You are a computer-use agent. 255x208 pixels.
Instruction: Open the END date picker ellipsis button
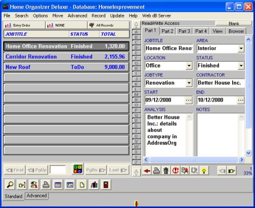pos(241,101)
